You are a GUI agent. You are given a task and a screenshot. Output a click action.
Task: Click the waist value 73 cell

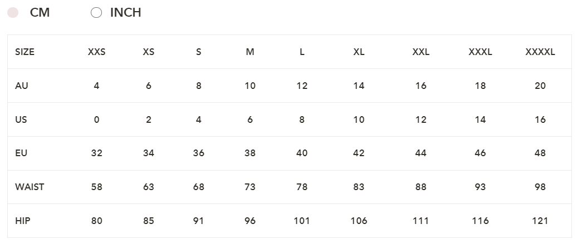coord(250,187)
